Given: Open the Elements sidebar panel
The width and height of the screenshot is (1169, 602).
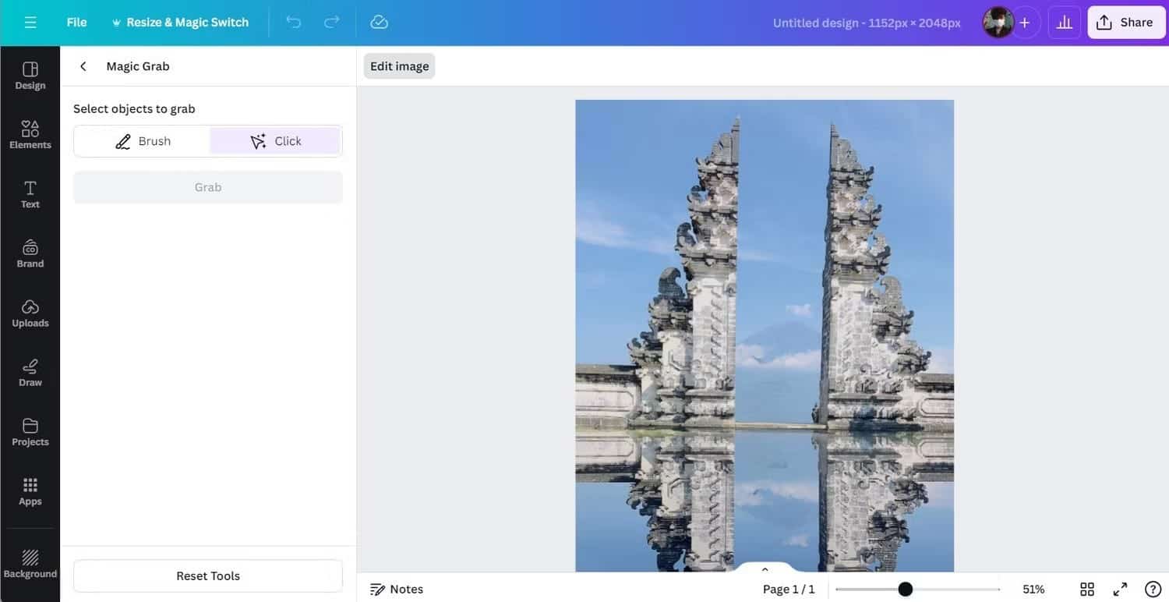Looking at the screenshot, I should tap(30, 134).
